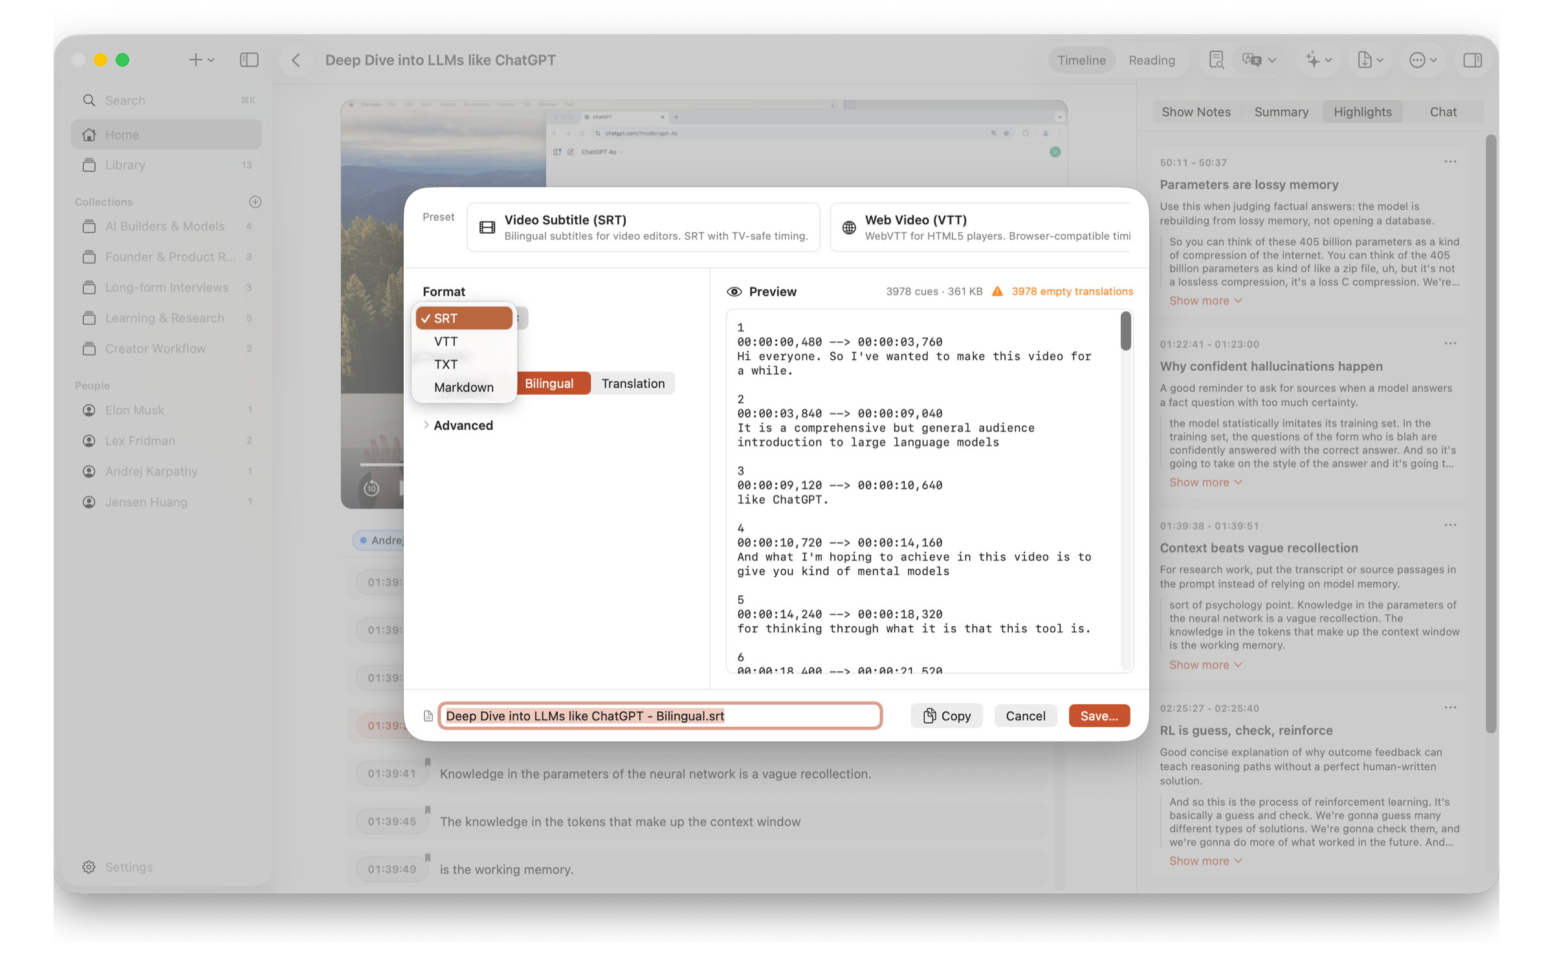Select the Web Video (VTT) preset
The width and height of the screenshot is (1553, 963).
point(981,227)
